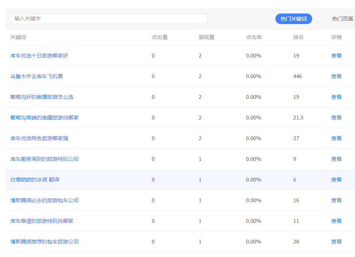Click 查看 for 博斯腾湖推荐的包车旅游公司

336,242
